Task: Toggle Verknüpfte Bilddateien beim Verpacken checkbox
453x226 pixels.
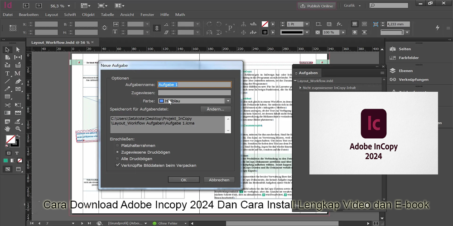Action: [x=118, y=165]
